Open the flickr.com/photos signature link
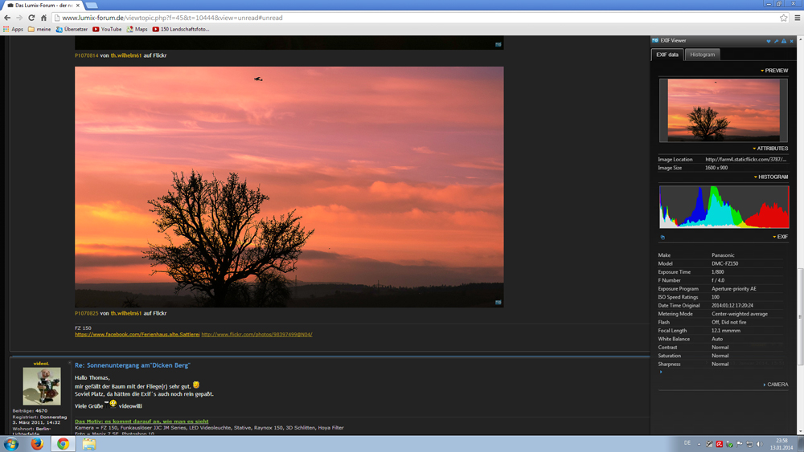804x452 pixels. tap(257, 334)
